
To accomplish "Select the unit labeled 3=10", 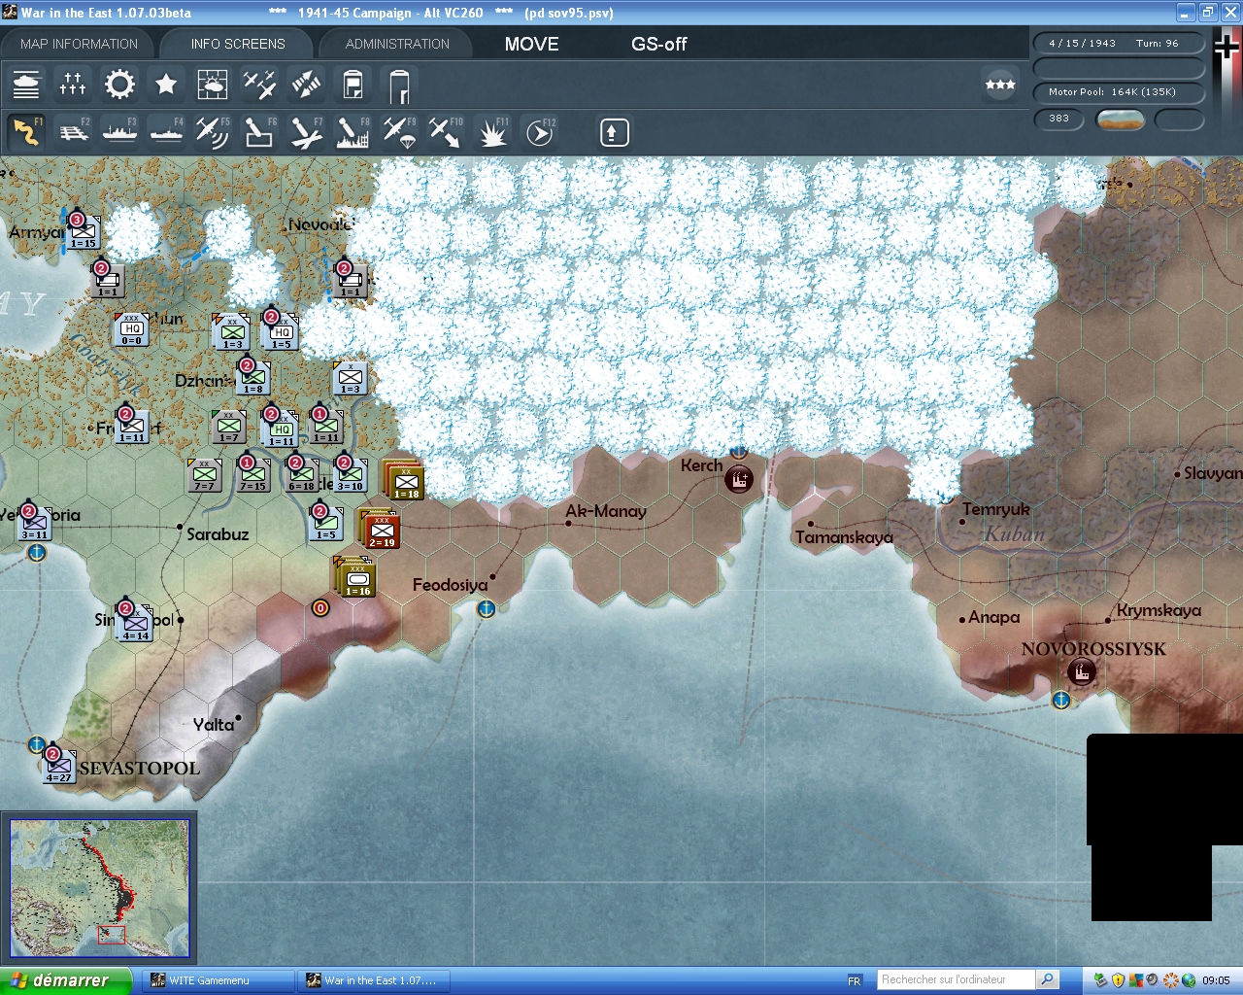I will point(350,475).
